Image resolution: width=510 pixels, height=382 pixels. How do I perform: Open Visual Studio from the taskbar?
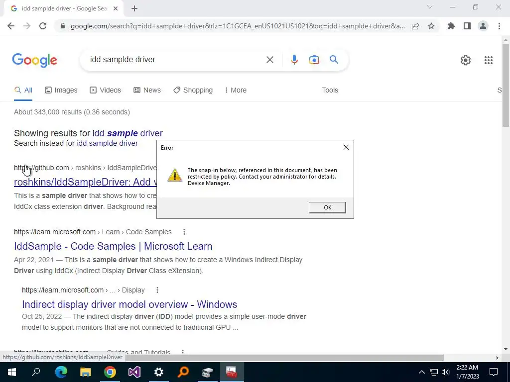tap(134, 372)
